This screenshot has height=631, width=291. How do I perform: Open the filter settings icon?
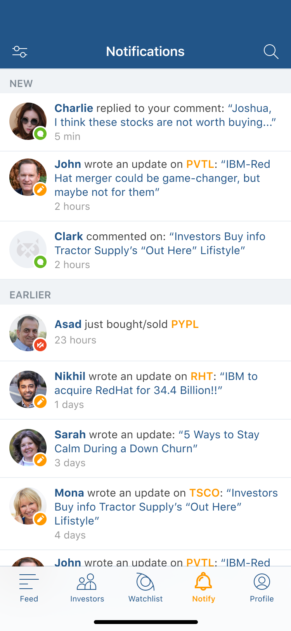20,52
